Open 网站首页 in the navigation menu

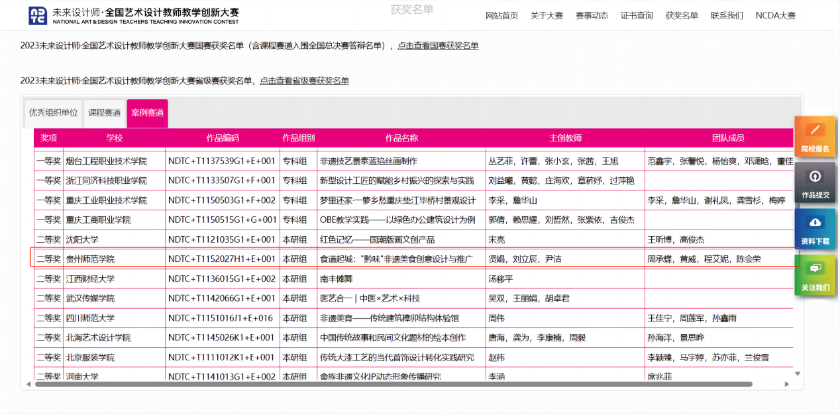[x=501, y=16]
